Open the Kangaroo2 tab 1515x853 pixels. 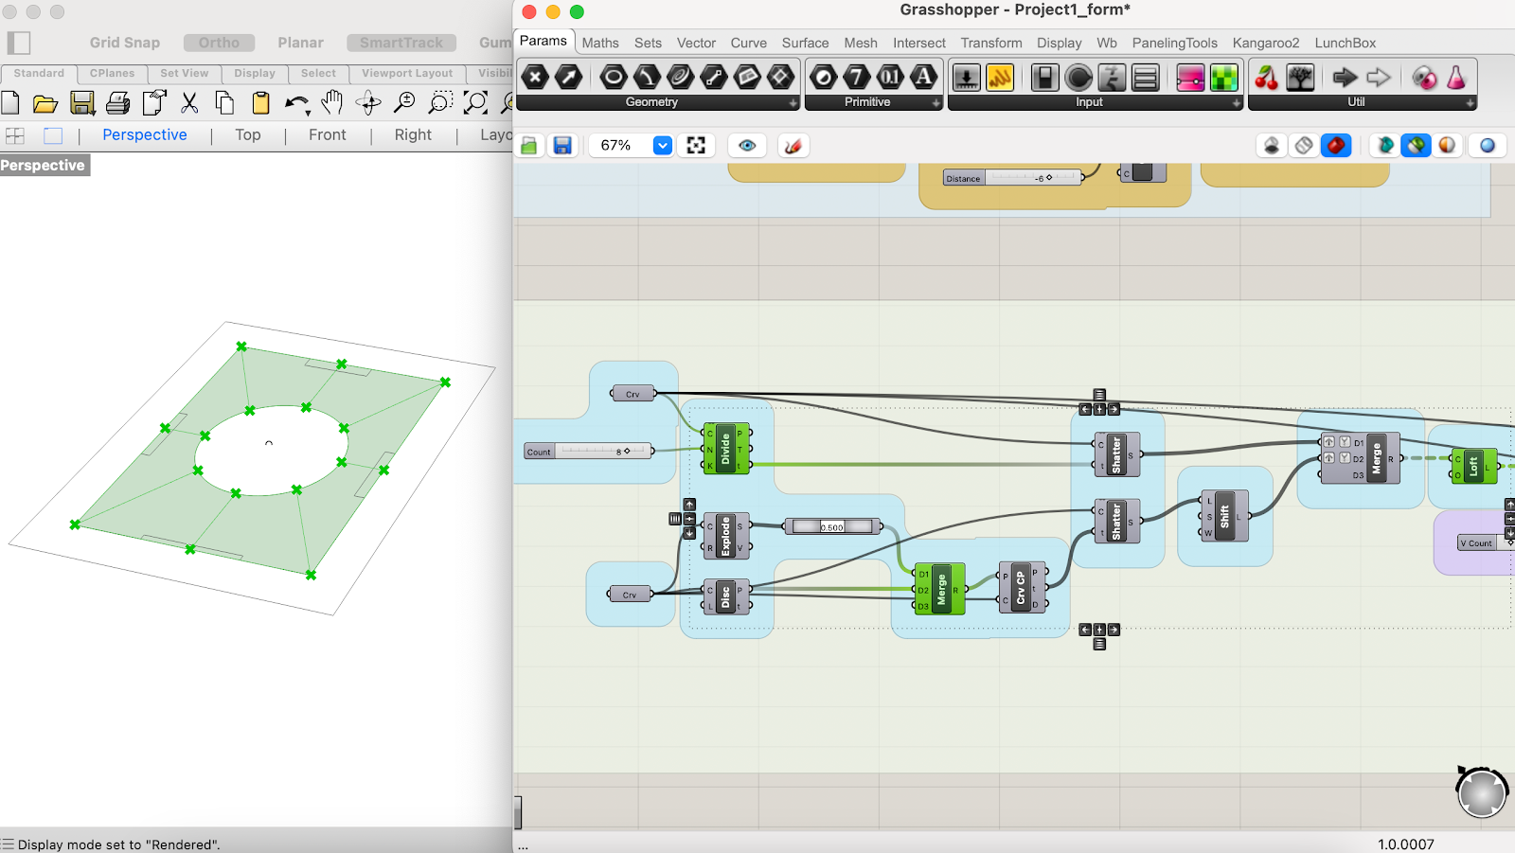coord(1266,43)
